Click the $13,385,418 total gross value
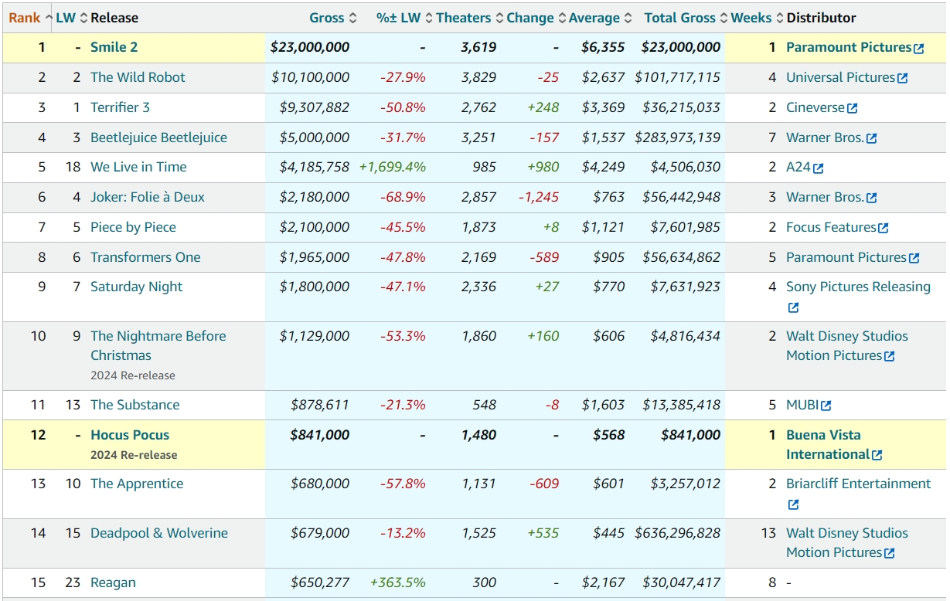Image resolution: width=950 pixels, height=601 pixels. [681, 405]
